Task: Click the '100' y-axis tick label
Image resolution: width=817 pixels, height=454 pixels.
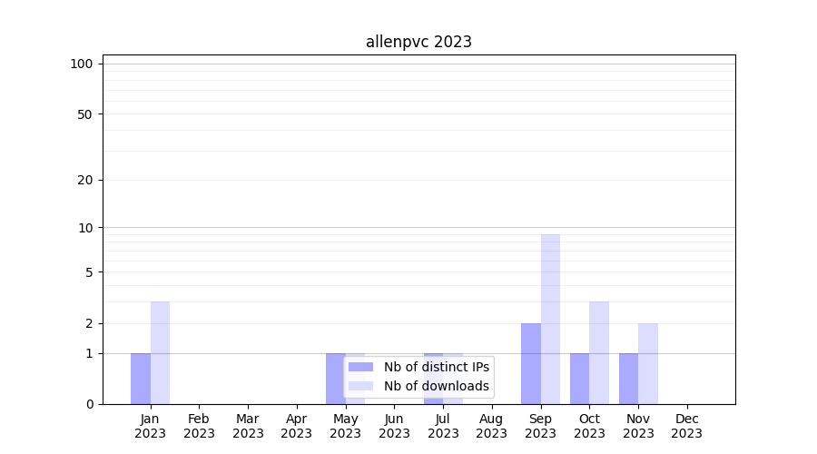Action: 82,64
